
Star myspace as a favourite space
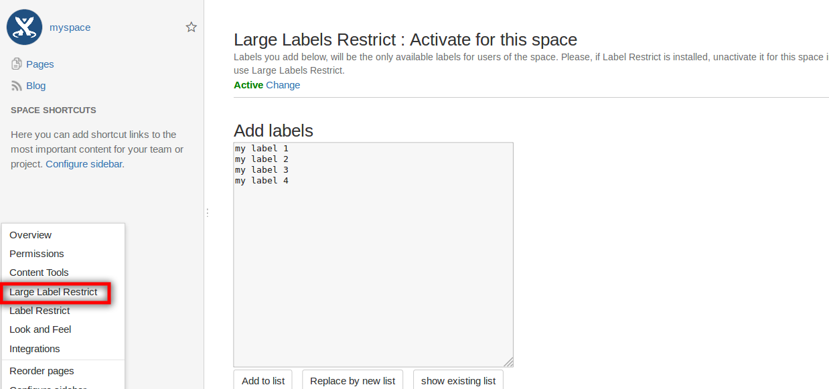(x=192, y=27)
